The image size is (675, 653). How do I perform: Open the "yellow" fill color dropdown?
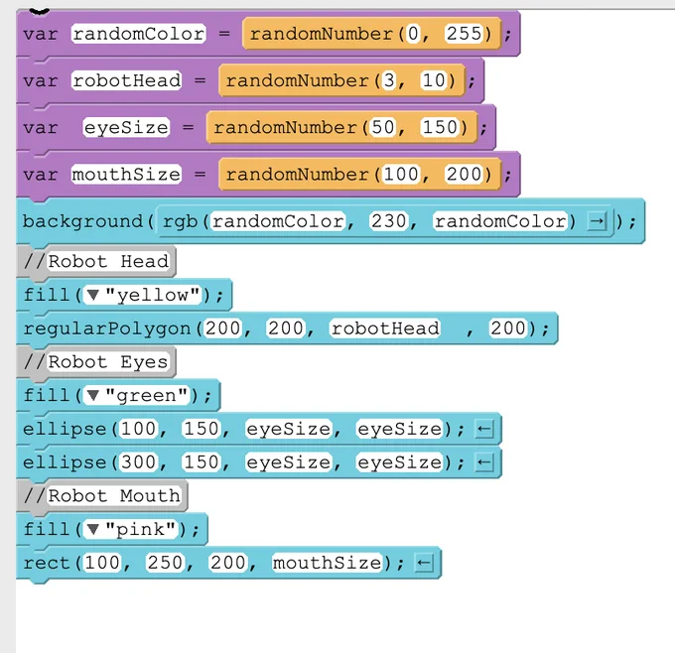pyautogui.click(x=93, y=296)
